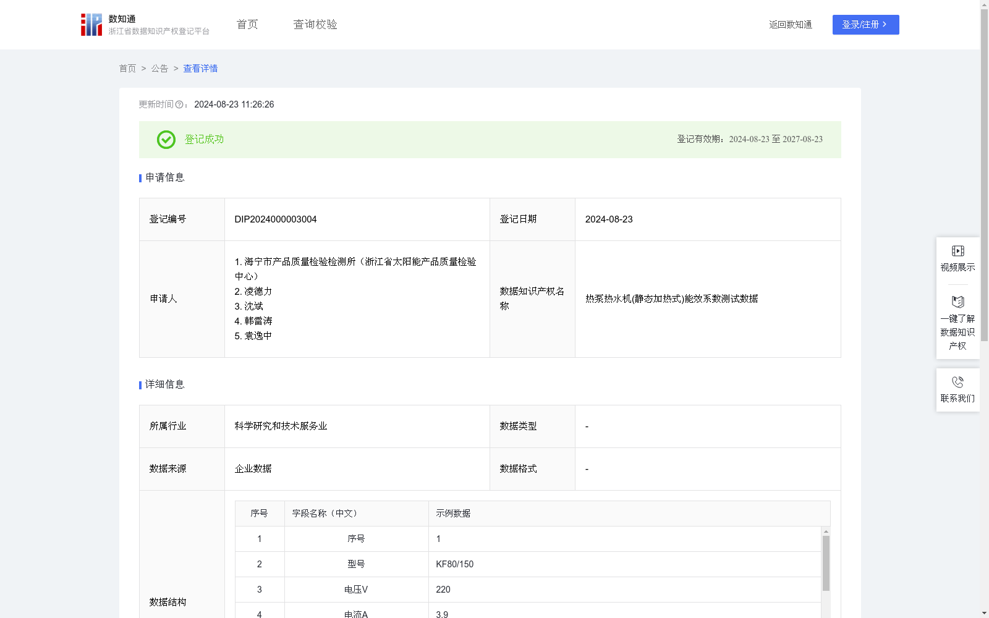The width and height of the screenshot is (989, 618).
Task: Click the 登录/注册 button
Action: [x=865, y=25]
